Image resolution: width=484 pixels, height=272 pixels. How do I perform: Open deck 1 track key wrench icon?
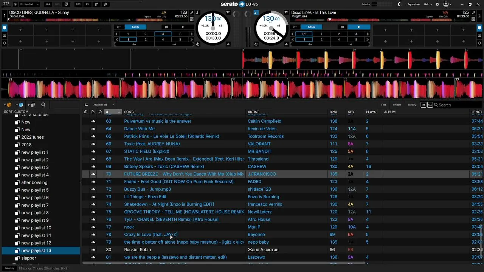click(192, 13)
